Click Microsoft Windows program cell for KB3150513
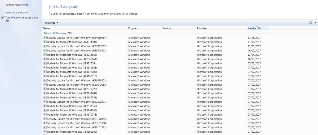 coord(139,76)
